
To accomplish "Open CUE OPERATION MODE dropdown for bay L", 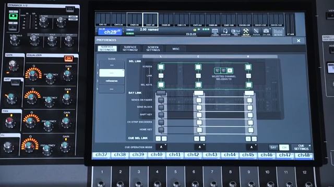I will tap(161, 146).
